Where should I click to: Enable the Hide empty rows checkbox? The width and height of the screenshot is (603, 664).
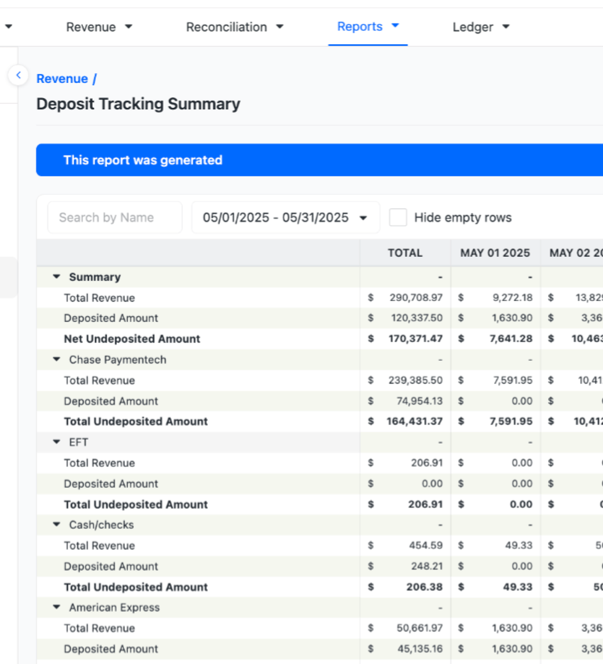398,218
